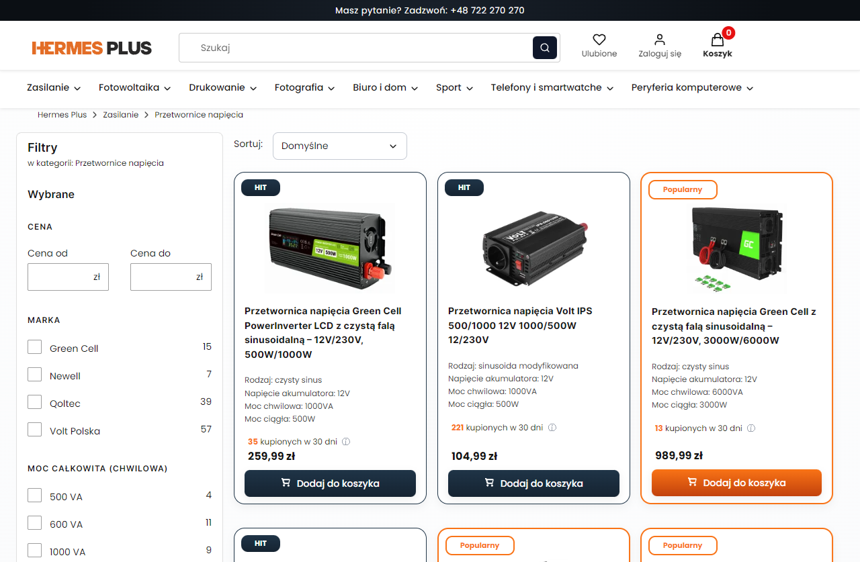Click the 104,99 zł price

pyautogui.click(x=474, y=456)
